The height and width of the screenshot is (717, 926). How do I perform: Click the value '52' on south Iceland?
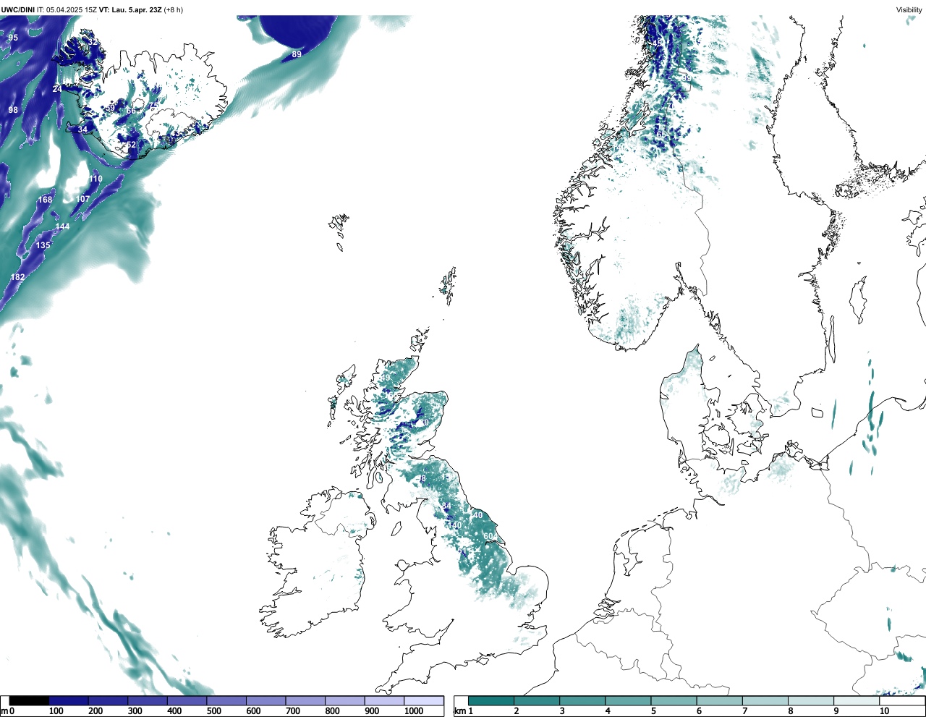tap(131, 145)
